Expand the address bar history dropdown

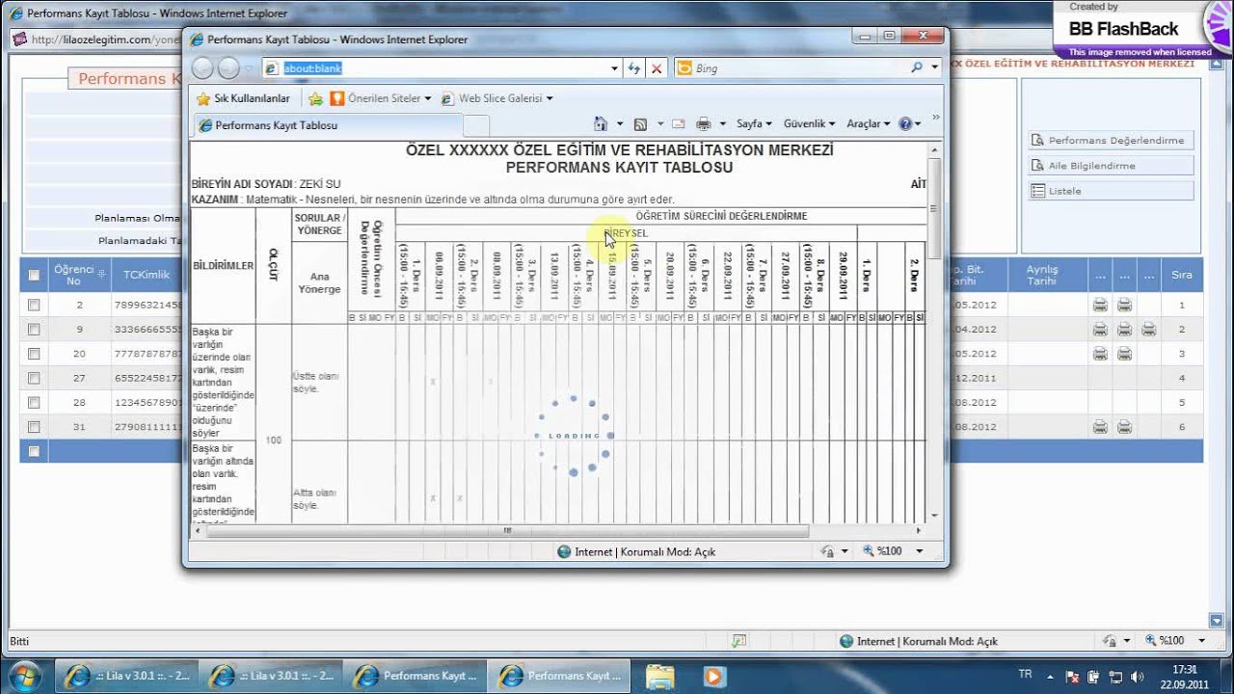pyautogui.click(x=614, y=68)
